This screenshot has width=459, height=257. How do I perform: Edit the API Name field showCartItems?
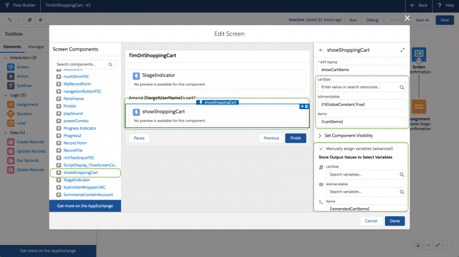pos(362,69)
